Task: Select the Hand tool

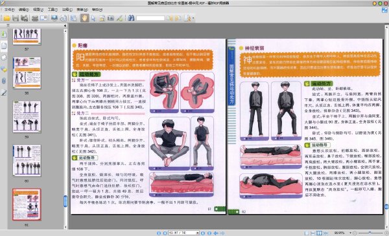Action: click(84, 18)
